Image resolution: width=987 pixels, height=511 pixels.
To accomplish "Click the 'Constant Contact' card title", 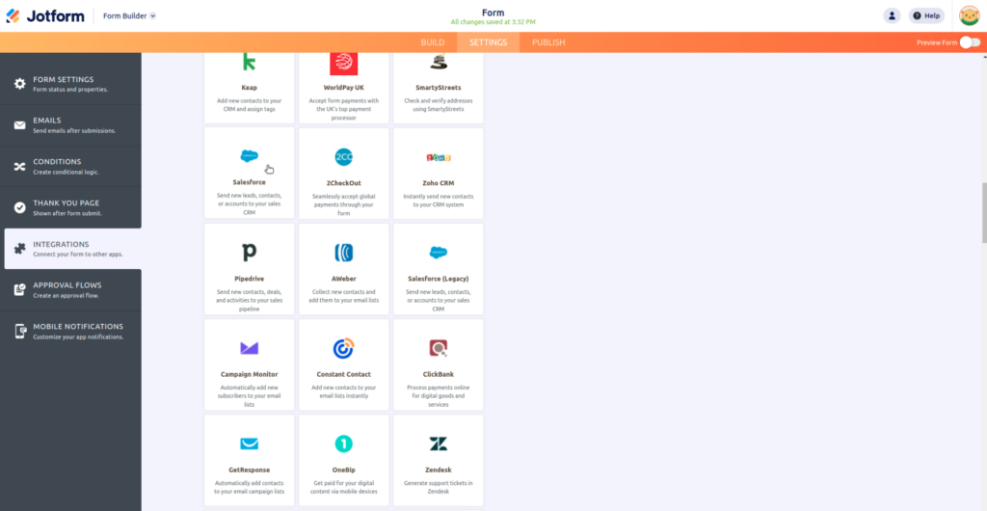I will tap(344, 374).
